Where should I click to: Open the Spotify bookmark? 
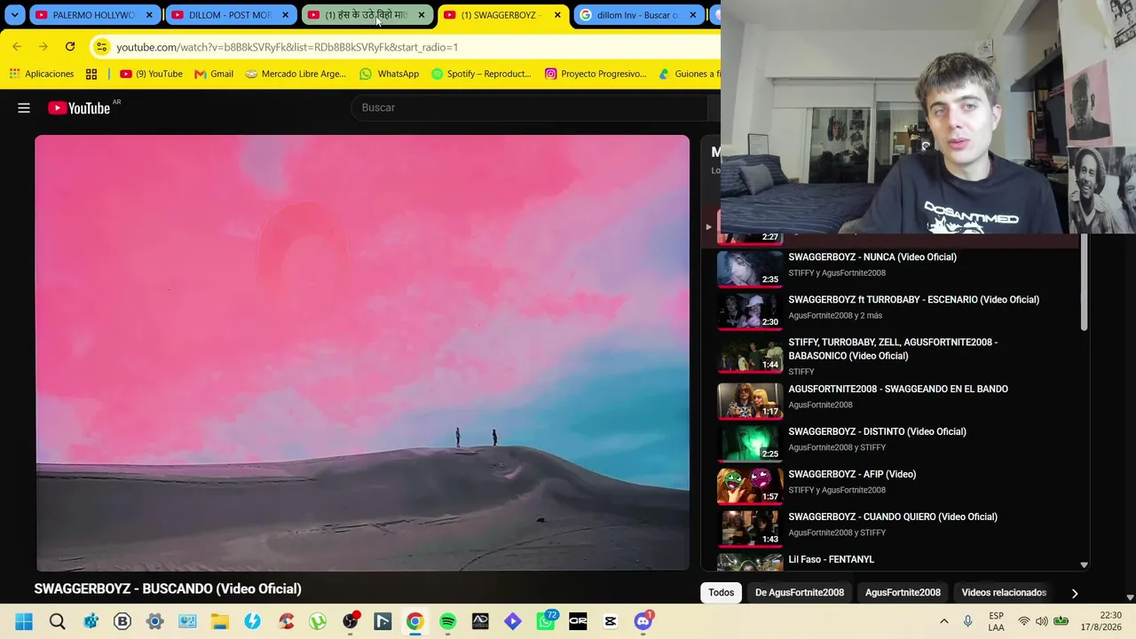481,74
